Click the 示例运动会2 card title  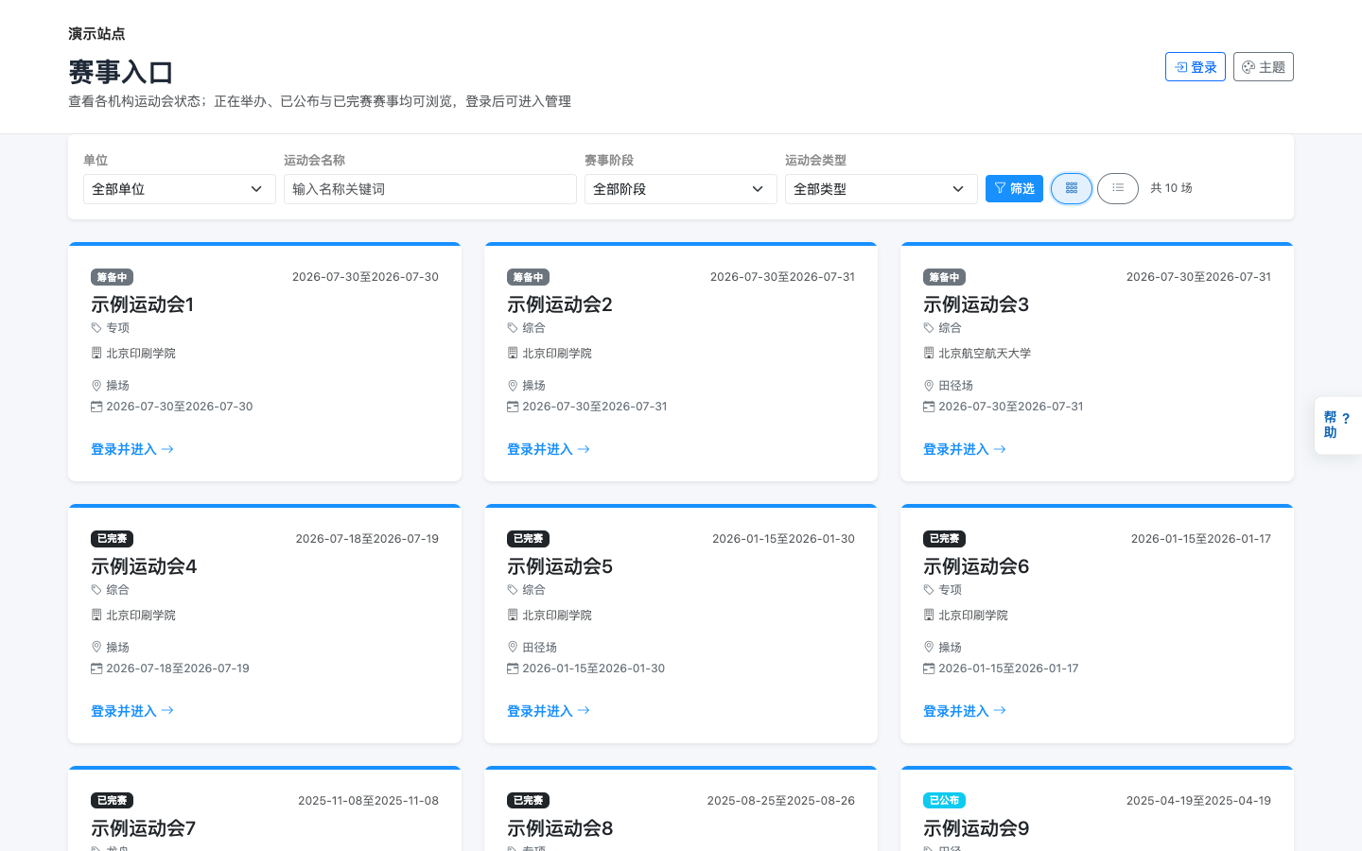pyautogui.click(x=560, y=304)
